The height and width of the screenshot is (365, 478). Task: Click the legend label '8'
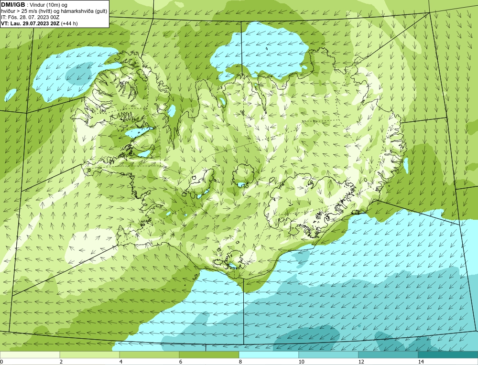(240, 362)
